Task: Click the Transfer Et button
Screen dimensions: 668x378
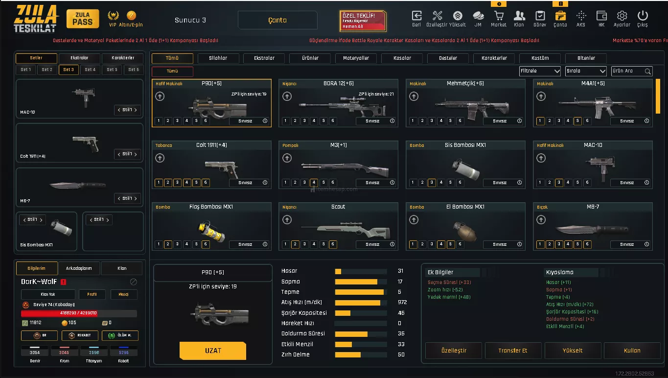Action: coord(513,351)
